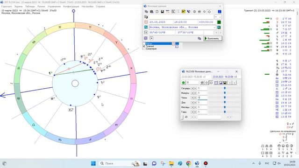
Task: Open the Справка menu
Action: 100,7
